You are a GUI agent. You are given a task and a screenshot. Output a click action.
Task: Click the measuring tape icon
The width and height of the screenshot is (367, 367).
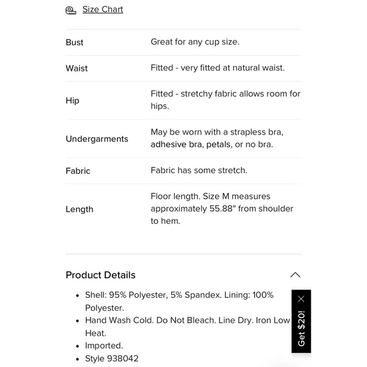pyautogui.click(x=70, y=10)
